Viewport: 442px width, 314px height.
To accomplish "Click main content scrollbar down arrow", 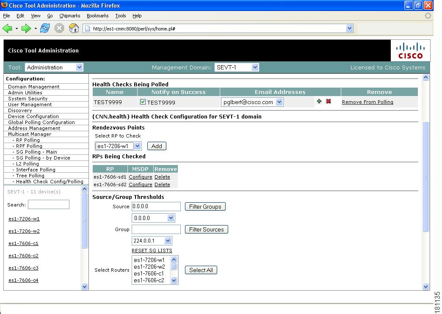I will [425, 286].
